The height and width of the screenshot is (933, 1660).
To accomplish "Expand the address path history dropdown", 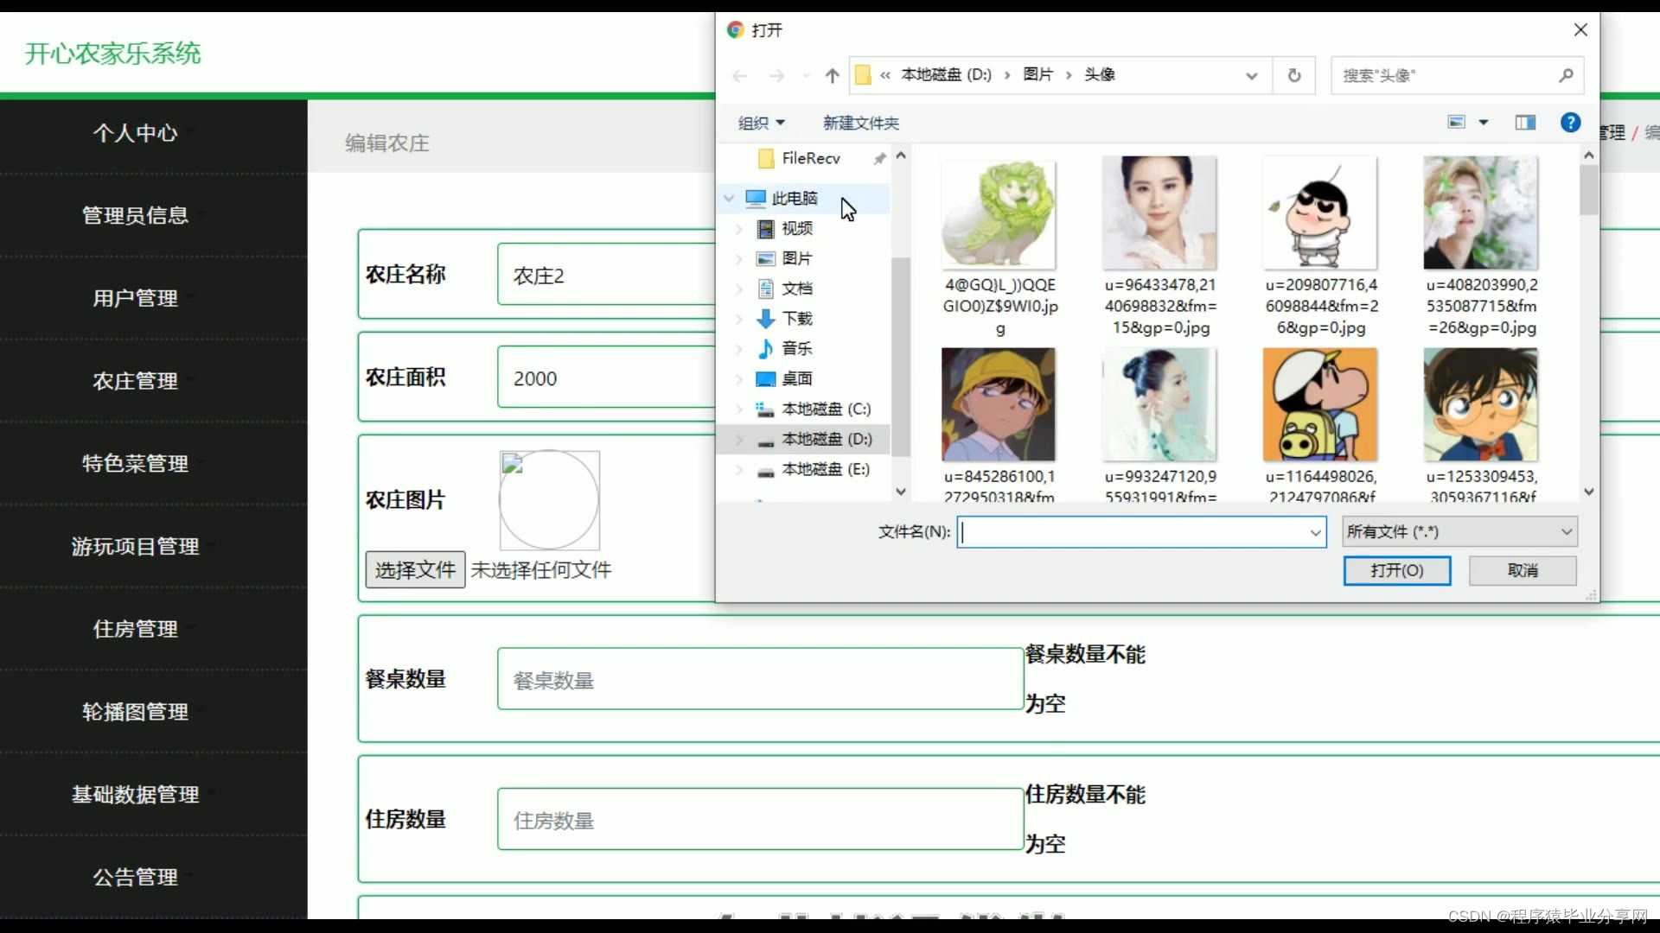I will click(1251, 76).
